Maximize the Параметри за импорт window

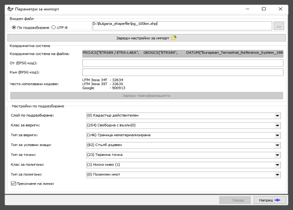264,9
